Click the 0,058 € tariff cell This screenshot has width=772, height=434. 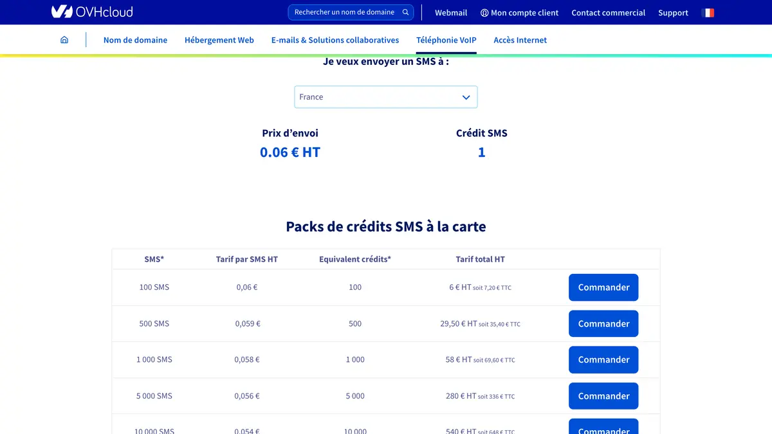pos(247,359)
